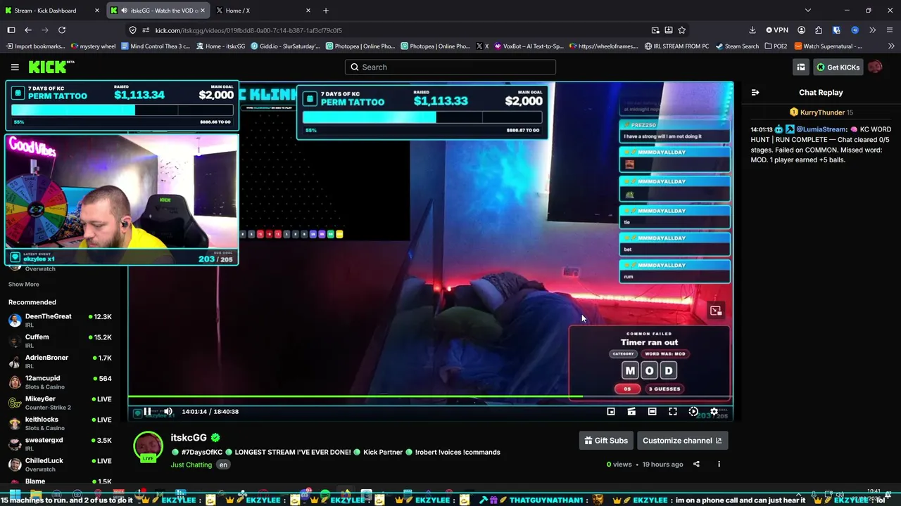
Task: Click the Gift Subs button
Action: point(606,441)
